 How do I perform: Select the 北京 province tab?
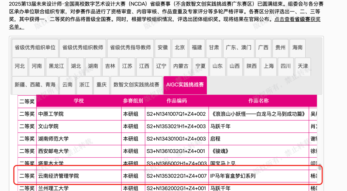pos(180,48)
